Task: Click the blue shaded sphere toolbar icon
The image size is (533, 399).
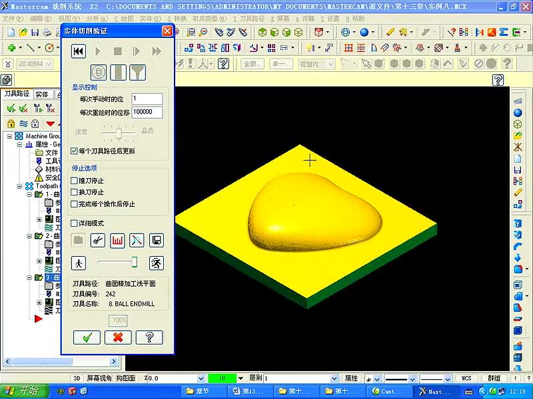Action: [364, 32]
